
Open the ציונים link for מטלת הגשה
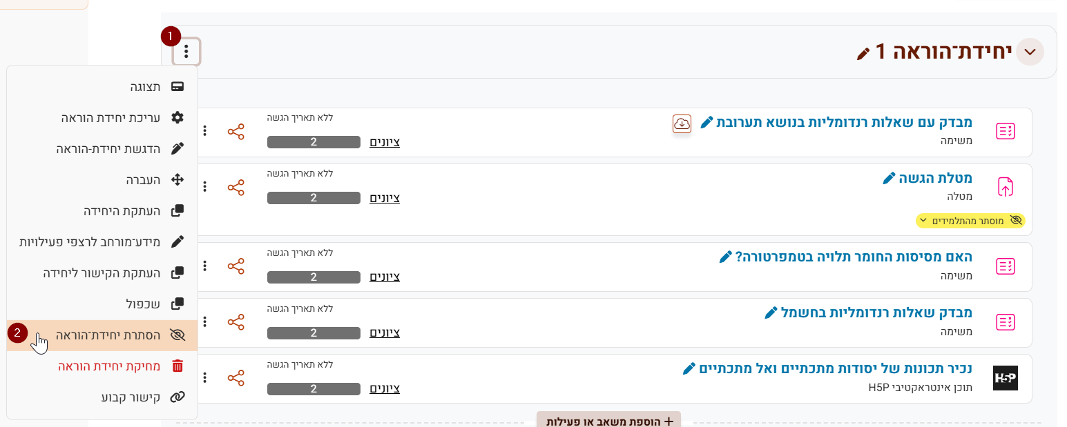pyautogui.click(x=385, y=198)
